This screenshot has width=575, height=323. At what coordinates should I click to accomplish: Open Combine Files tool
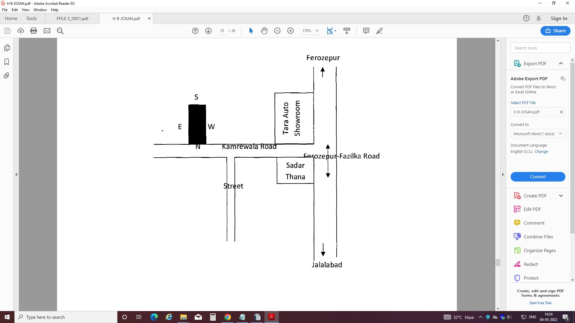(x=538, y=237)
